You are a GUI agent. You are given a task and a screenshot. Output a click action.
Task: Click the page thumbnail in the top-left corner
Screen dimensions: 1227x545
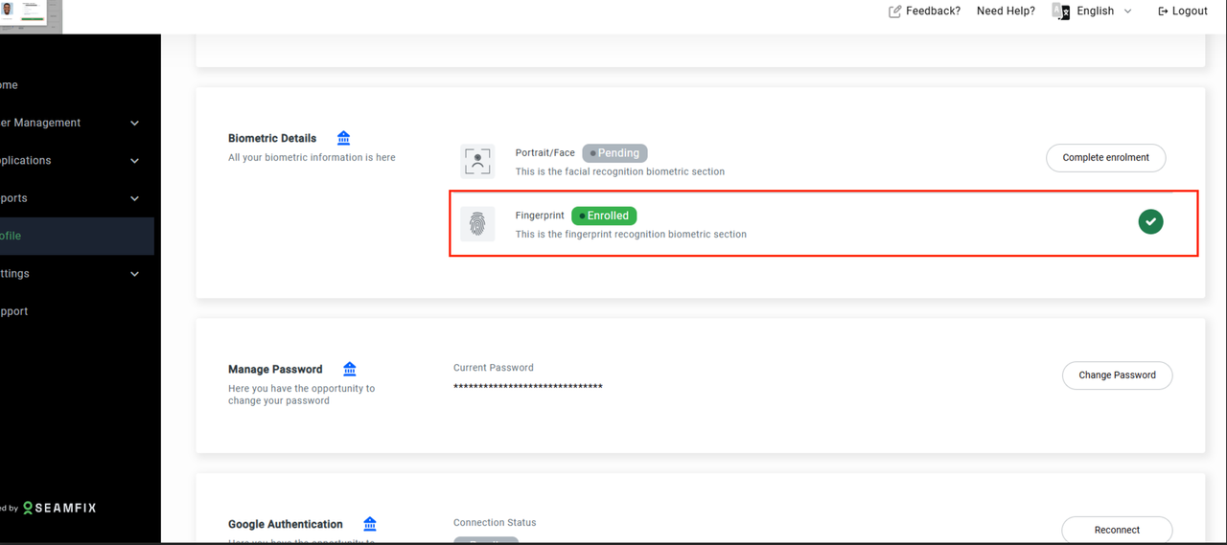click(31, 16)
